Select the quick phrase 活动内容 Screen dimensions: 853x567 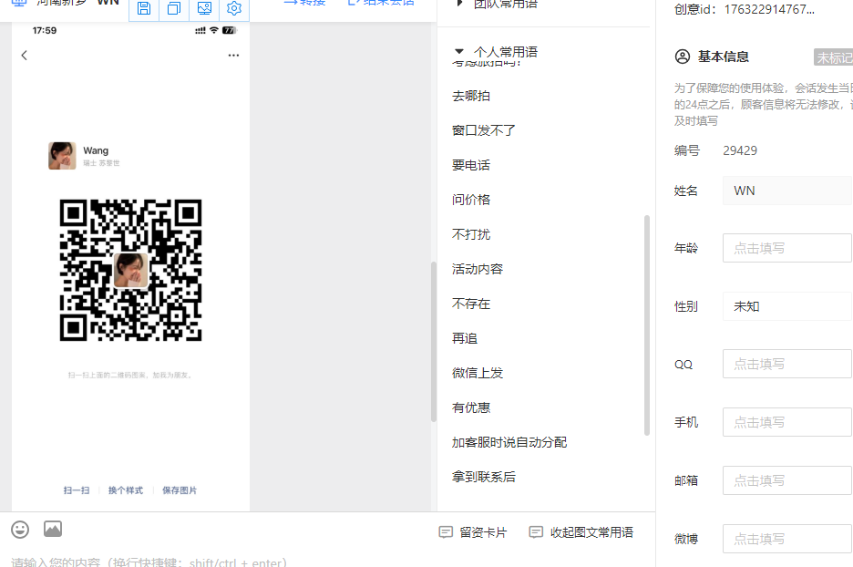pyautogui.click(x=478, y=269)
